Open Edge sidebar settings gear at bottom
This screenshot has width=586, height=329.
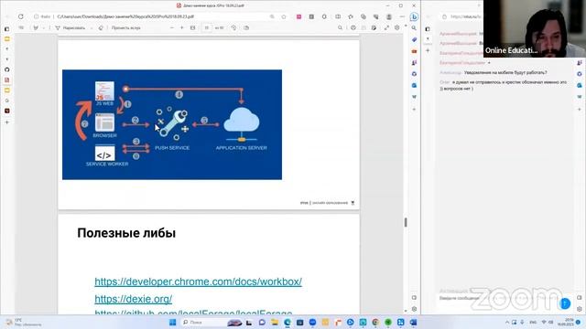point(414,309)
